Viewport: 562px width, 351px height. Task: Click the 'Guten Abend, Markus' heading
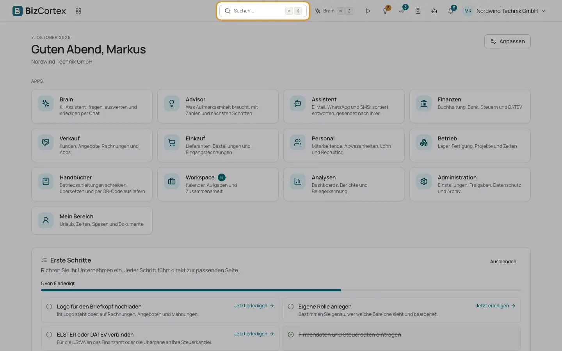[x=89, y=50]
